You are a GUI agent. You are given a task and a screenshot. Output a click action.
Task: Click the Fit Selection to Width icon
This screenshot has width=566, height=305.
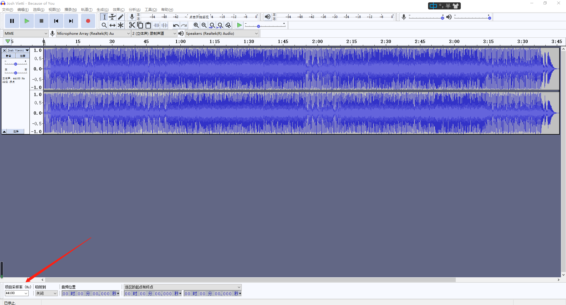(x=212, y=25)
